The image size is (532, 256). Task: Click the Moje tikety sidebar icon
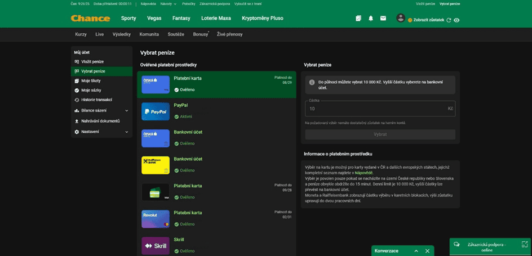click(77, 81)
